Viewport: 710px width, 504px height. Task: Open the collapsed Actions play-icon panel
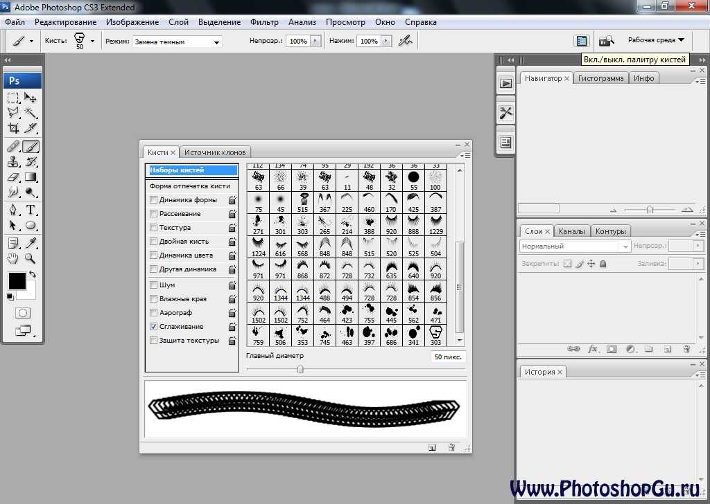coord(505,83)
